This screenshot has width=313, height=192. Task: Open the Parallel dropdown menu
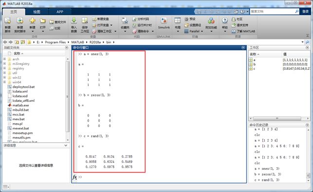[202, 32]
